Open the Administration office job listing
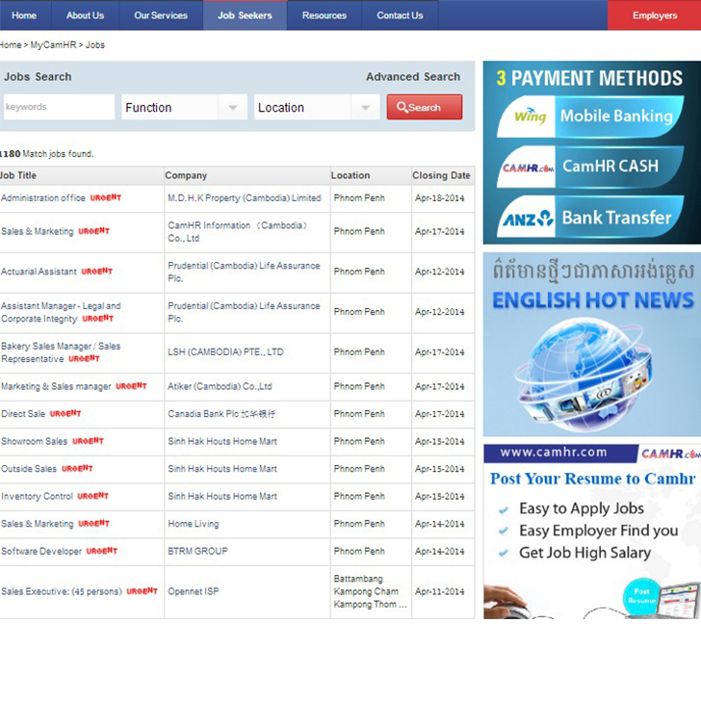 point(43,198)
